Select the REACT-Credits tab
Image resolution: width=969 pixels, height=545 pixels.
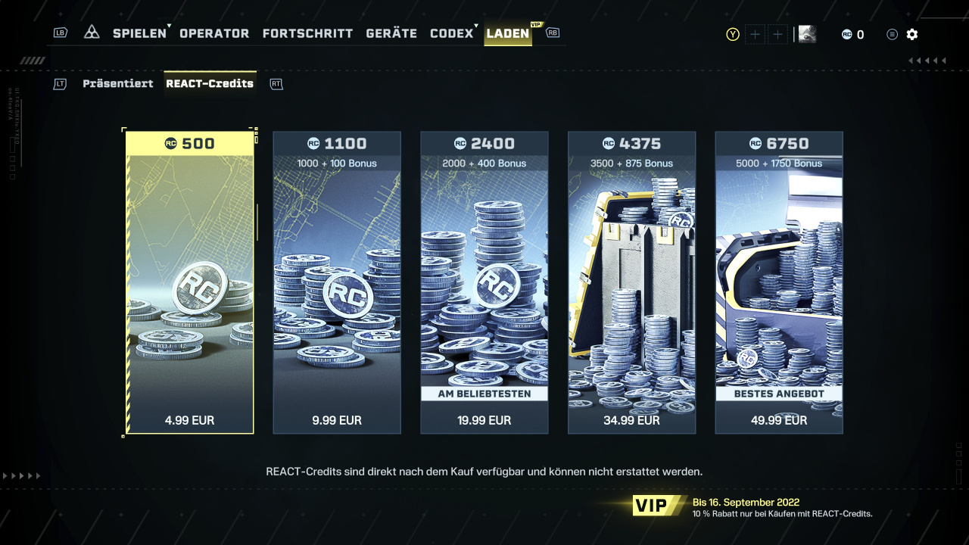(x=210, y=83)
